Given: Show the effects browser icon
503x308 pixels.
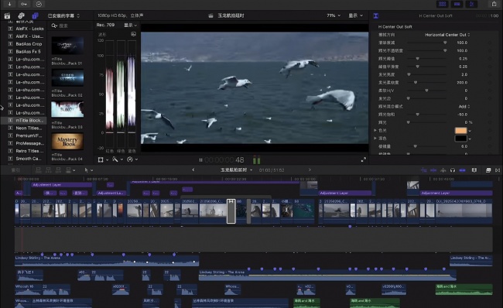Looking at the screenshot, I should (x=488, y=170).
